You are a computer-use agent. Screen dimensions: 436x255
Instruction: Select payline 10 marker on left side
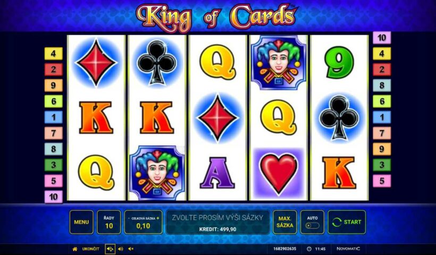(x=53, y=197)
